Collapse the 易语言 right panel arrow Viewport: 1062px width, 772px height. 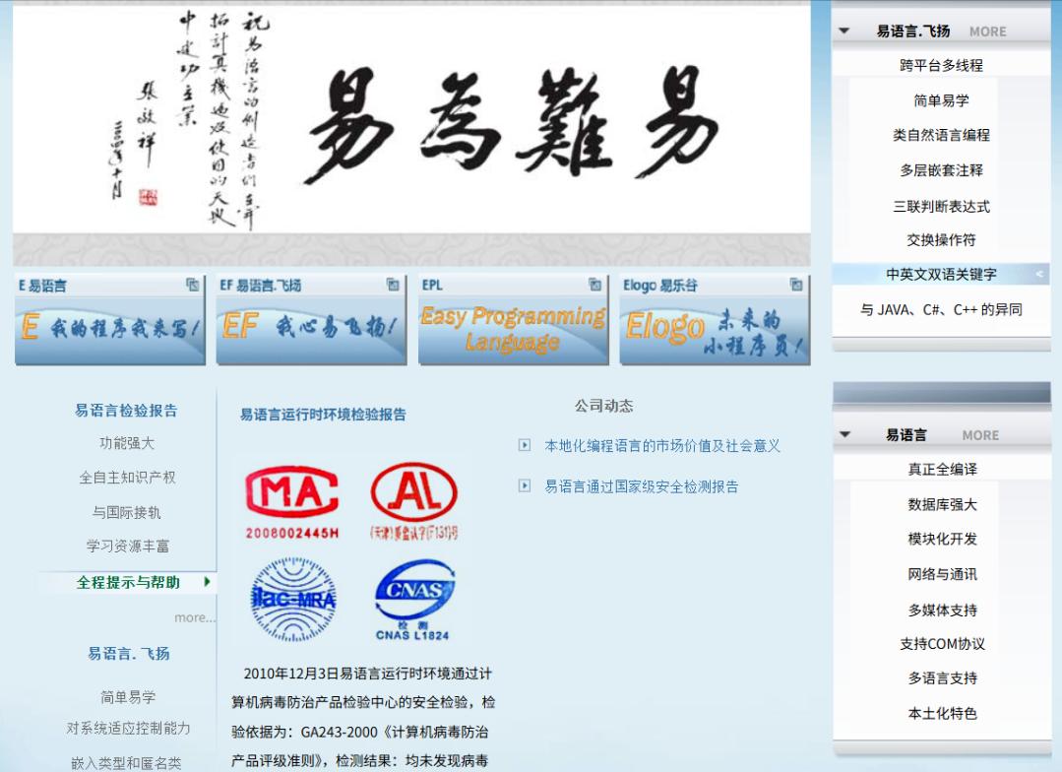[843, 434]
